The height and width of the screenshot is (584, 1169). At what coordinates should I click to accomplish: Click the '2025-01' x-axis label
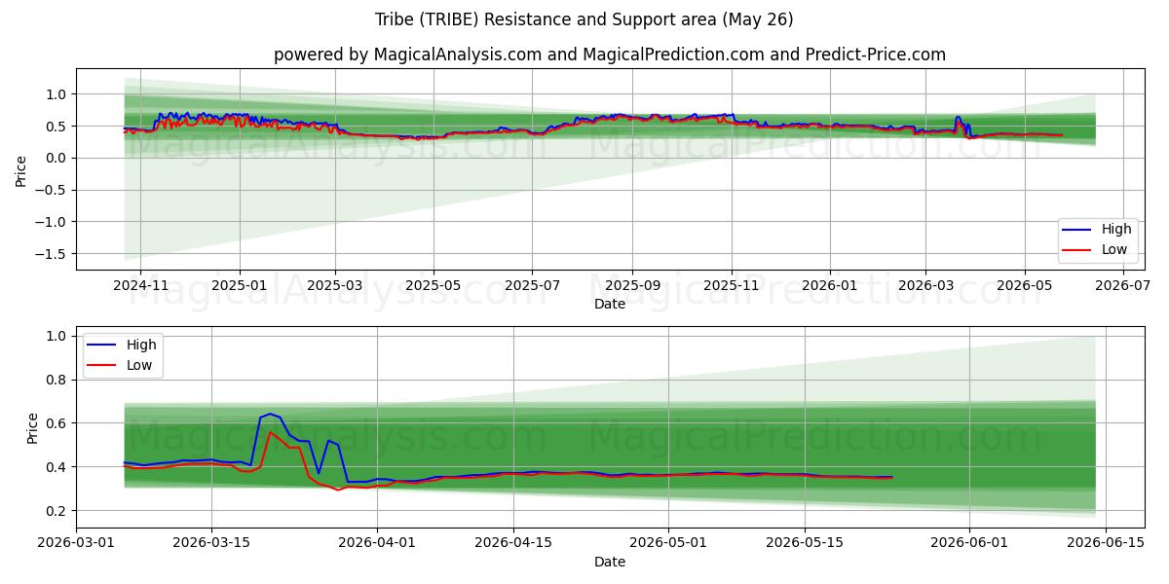pyautogui.click(x=240, y=286)
